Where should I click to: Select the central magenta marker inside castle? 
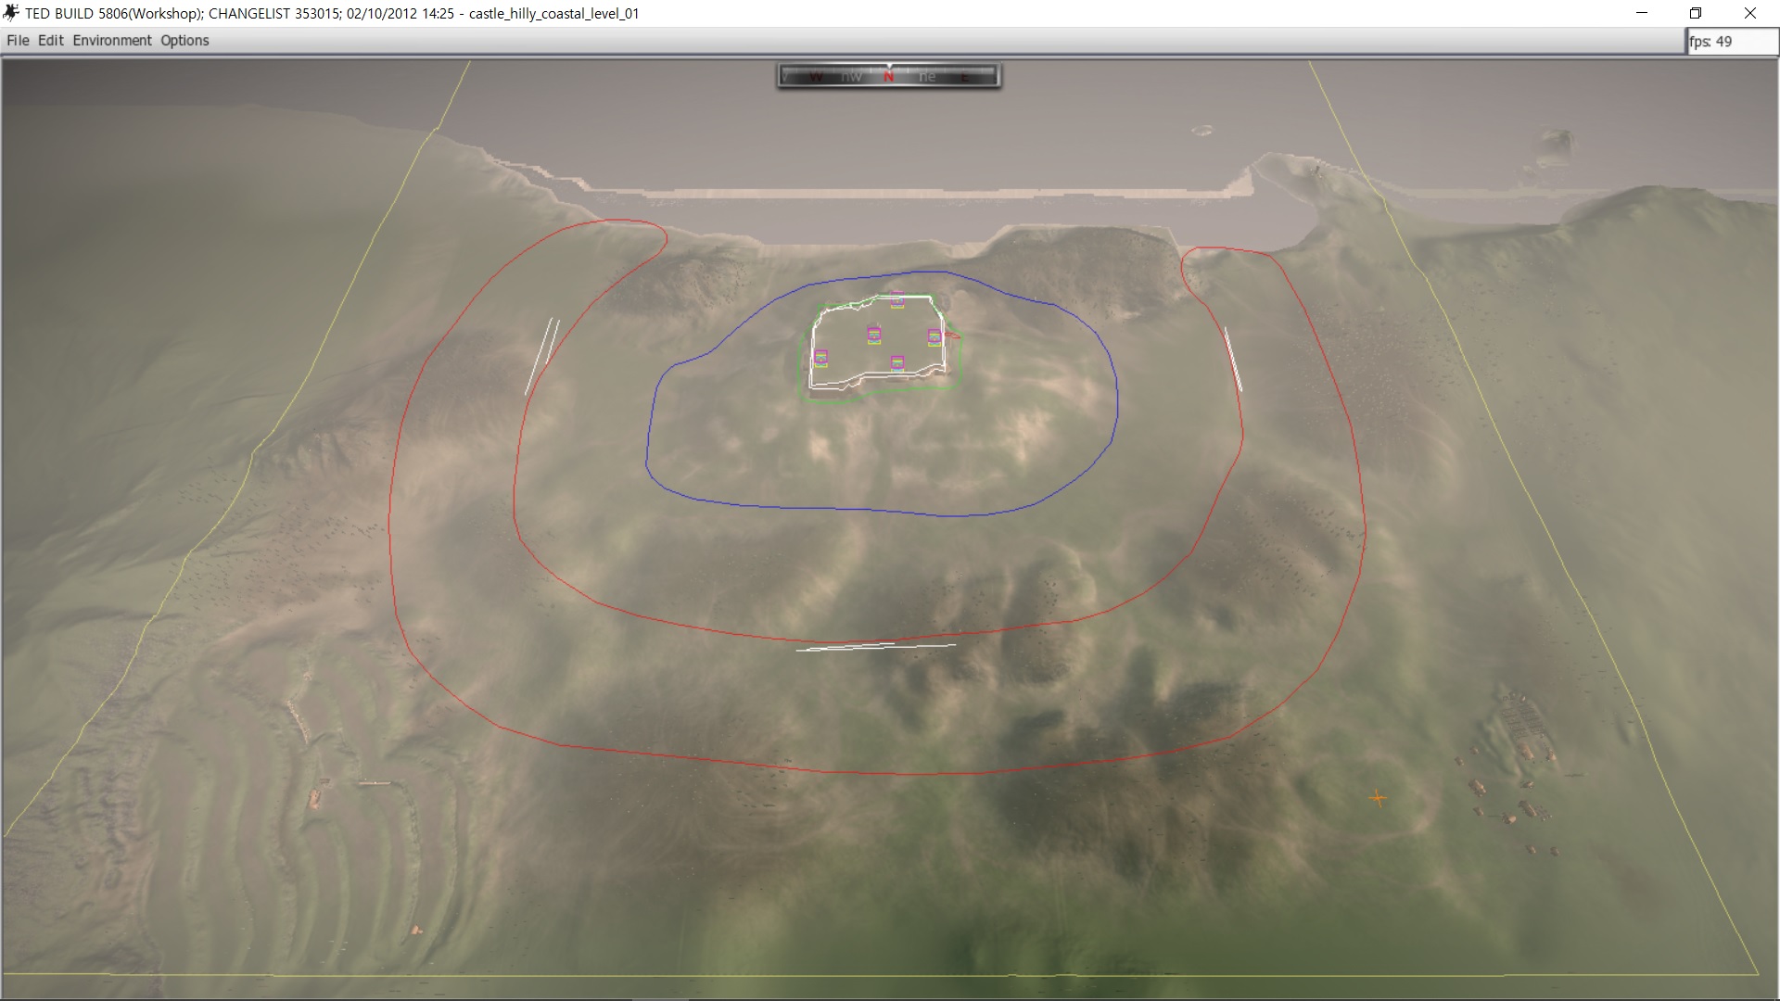873,335
